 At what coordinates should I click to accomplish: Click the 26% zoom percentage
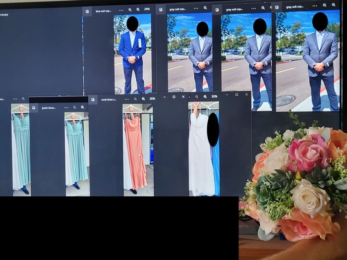coord(152,99)
